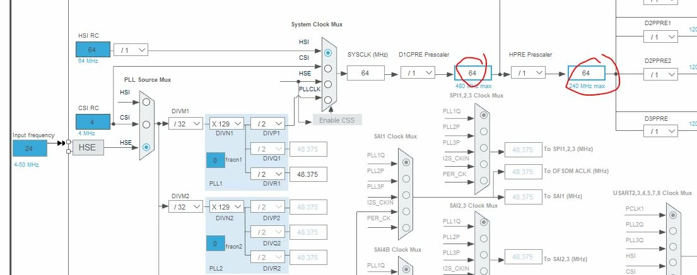
Task: Click the 4-50 MHz range label
Action: 26,164
